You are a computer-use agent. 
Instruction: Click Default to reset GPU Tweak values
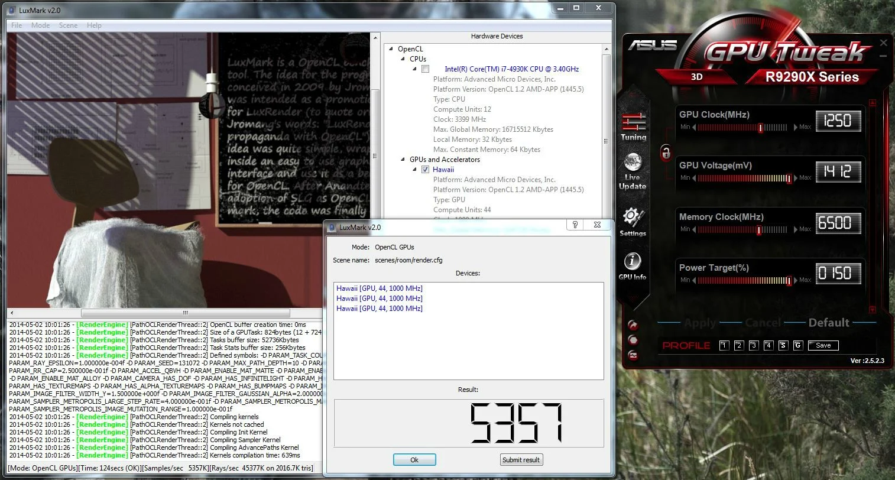pos(829,323)
